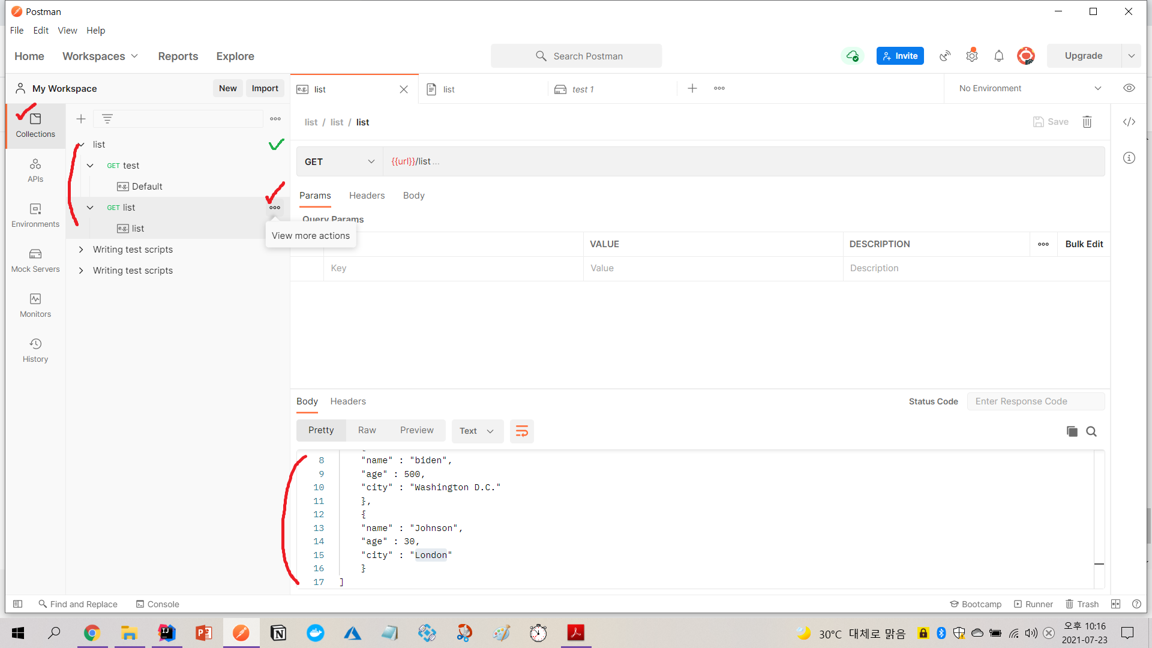This screenshot has width=1152, height=648.
Task: Open the History sidebar panel
Action: point(35,350)
